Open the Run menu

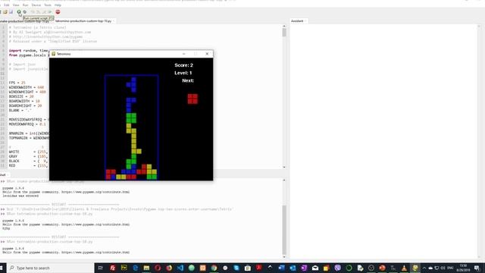pyautogui.click(x=25, y=5)
